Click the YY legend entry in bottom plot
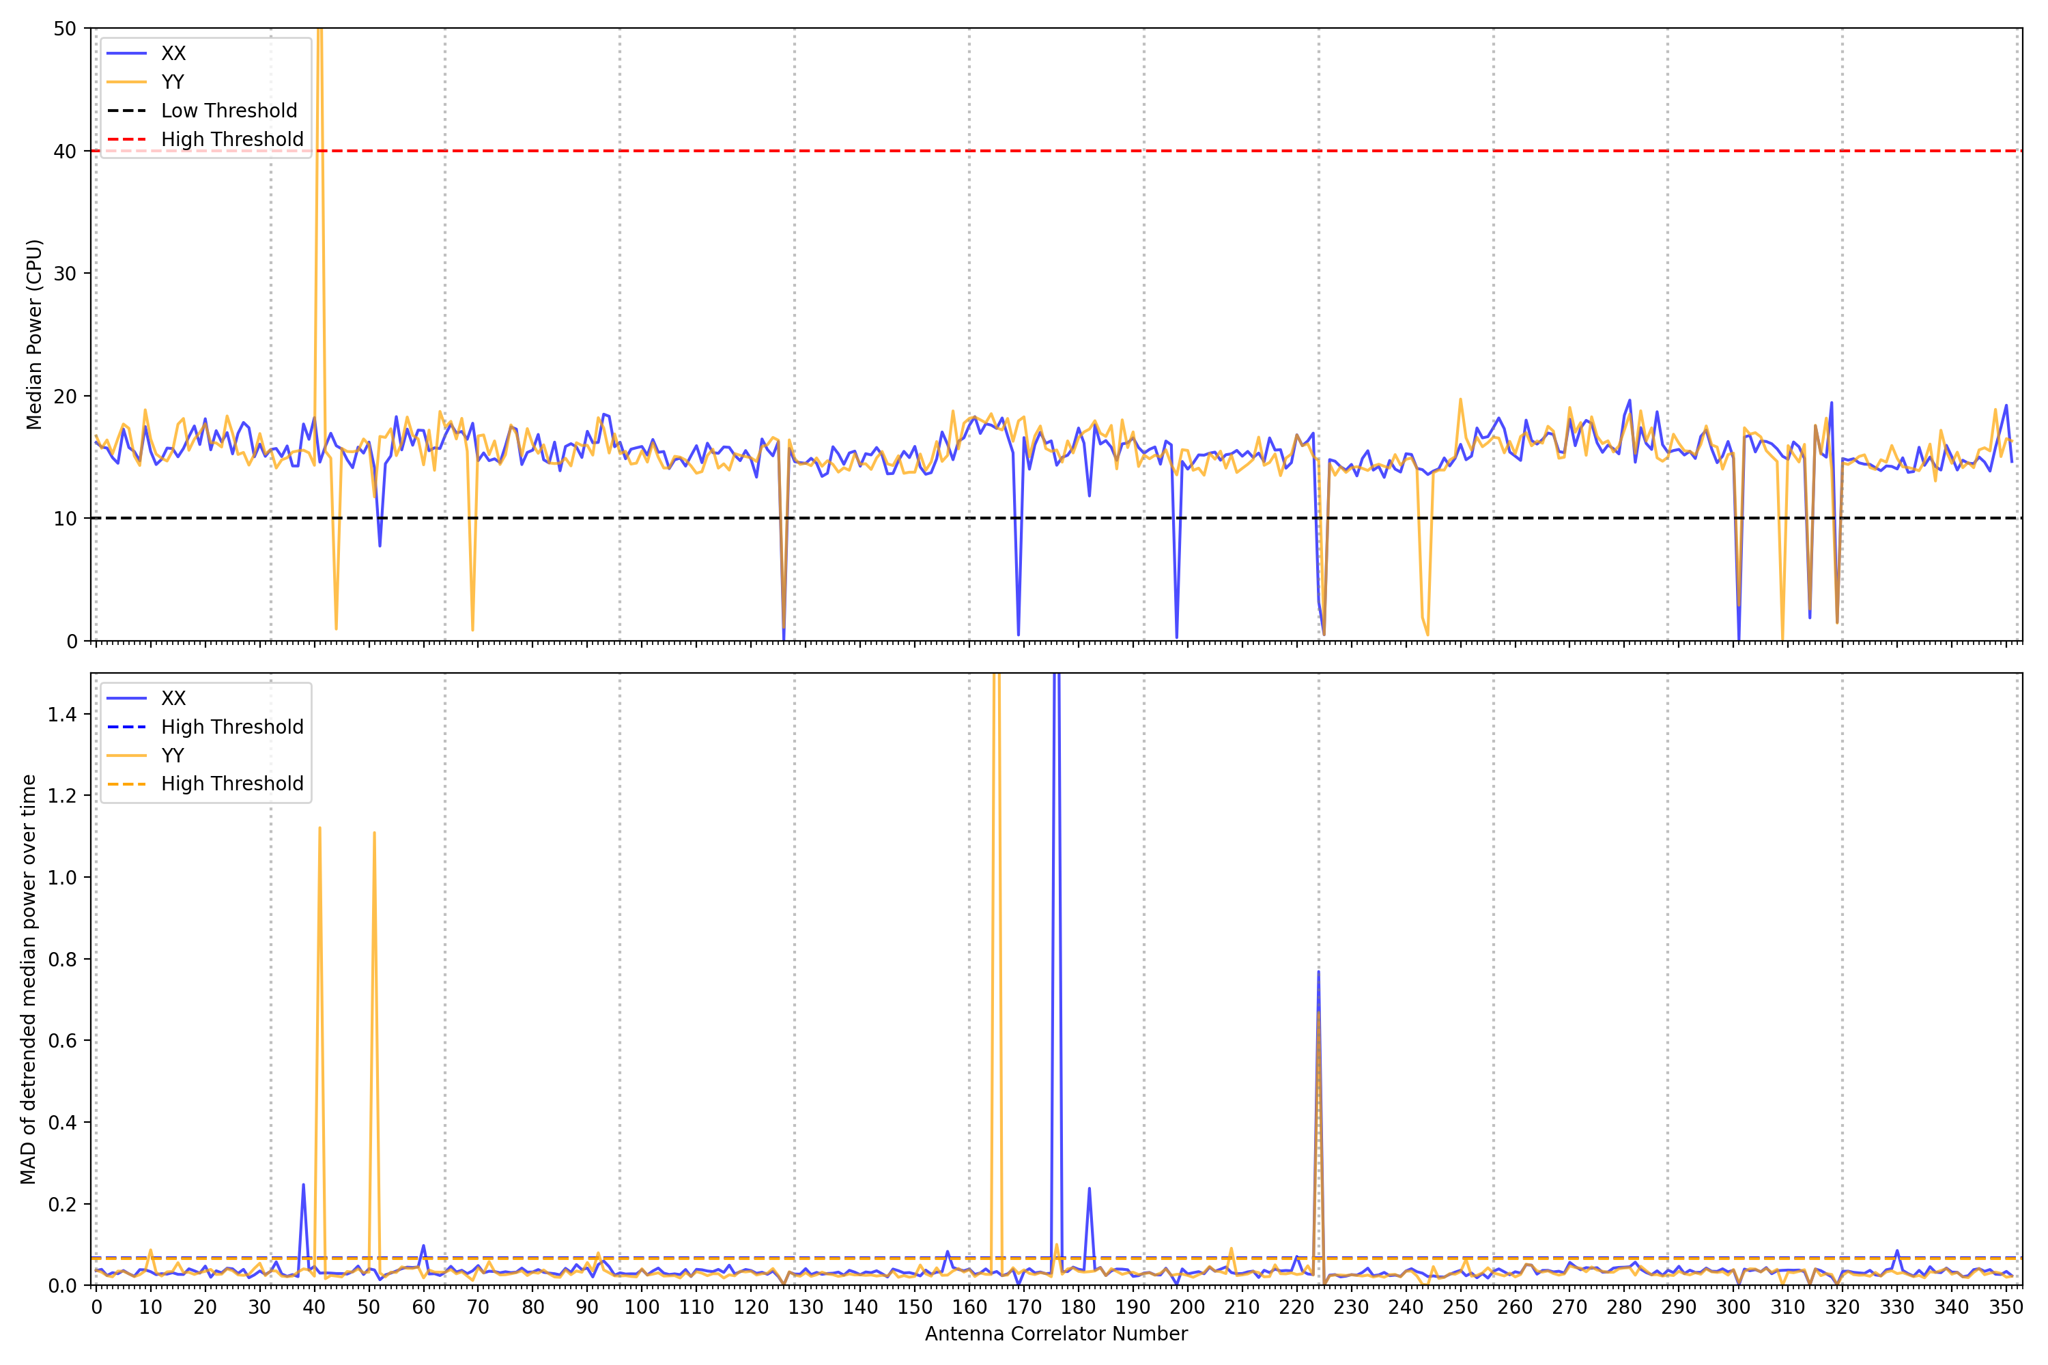 [x=173, y=756]
